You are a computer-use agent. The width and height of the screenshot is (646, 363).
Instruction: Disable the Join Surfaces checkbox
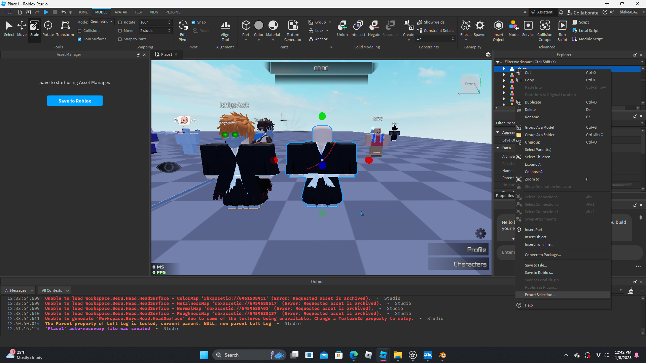click(x=80, y=39)
